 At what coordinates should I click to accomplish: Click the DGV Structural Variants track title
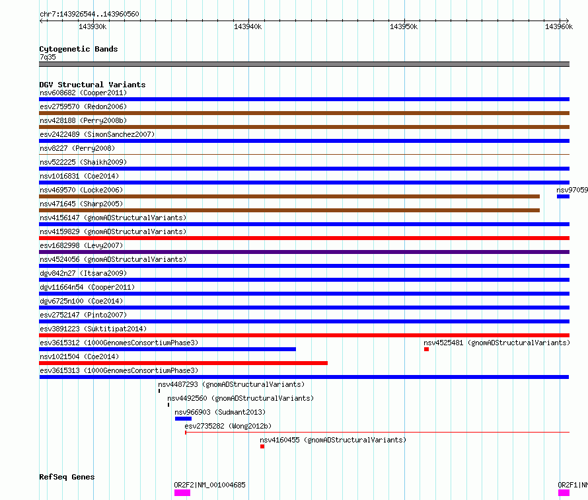[92, 85]
